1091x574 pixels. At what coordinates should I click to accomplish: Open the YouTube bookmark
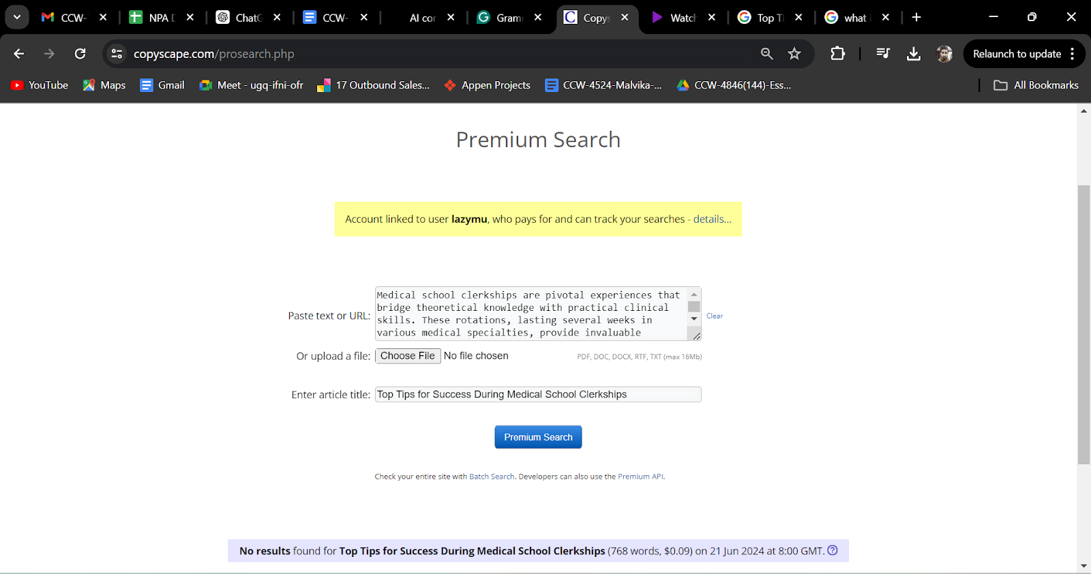40,85
